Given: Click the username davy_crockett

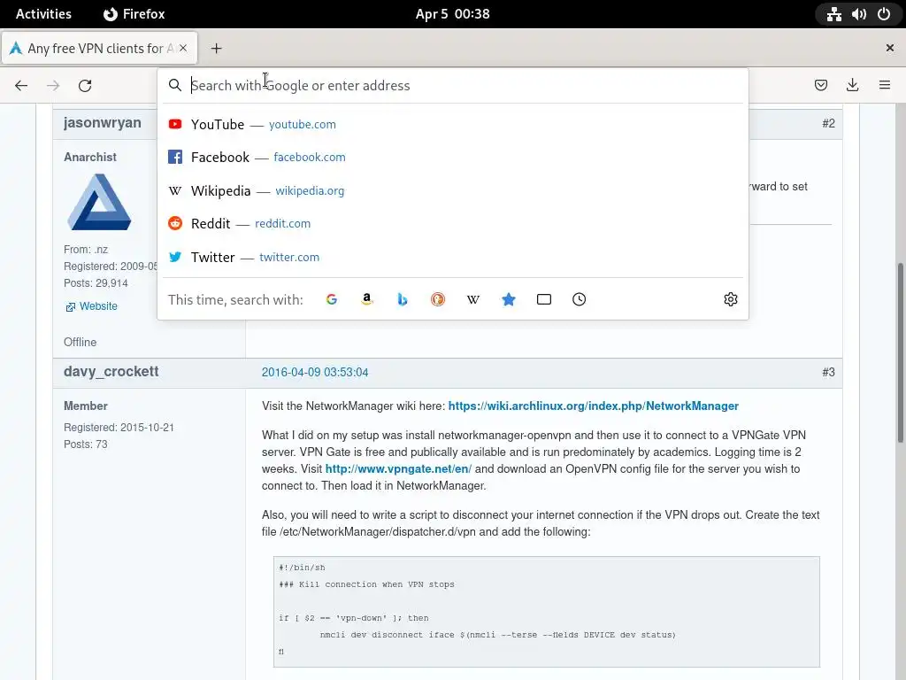Looking at the screenshot, I should coord(111,372).
